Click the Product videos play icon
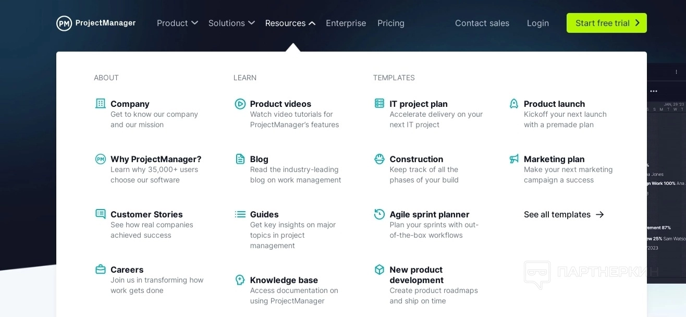 [x=240, y=104]
